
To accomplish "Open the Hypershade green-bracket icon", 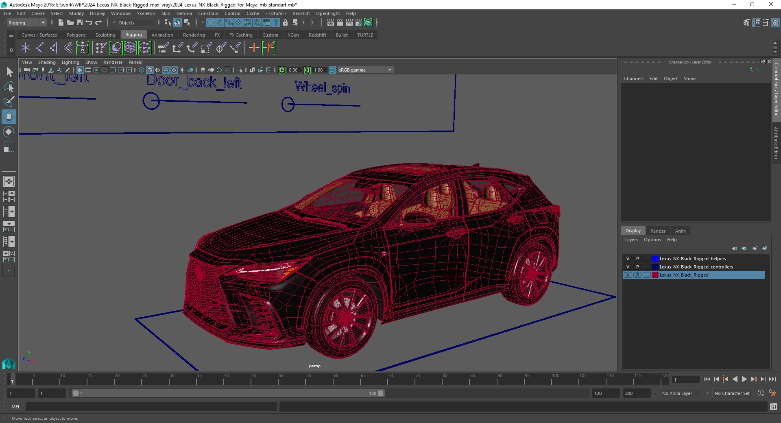I will pos(368,23).
